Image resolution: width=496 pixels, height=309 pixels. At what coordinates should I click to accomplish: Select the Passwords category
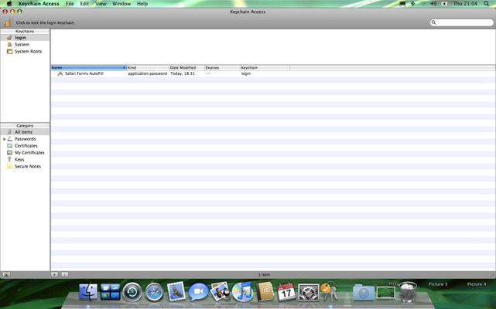pyautogui.click(x=26, y=139)
